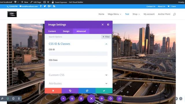Image resolution: width=185 pixels, height=104 pixels.
Task: Click the power clear layout button
Action: 72,99
